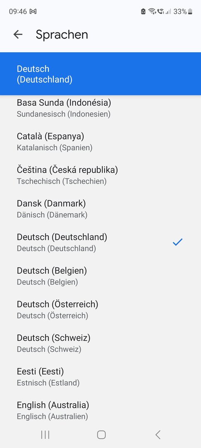The height and width of the screenshot is (448, 201).
Task: Open recent apps with navigation bar button
Action: pyautogui.click(x=45, y=435)
